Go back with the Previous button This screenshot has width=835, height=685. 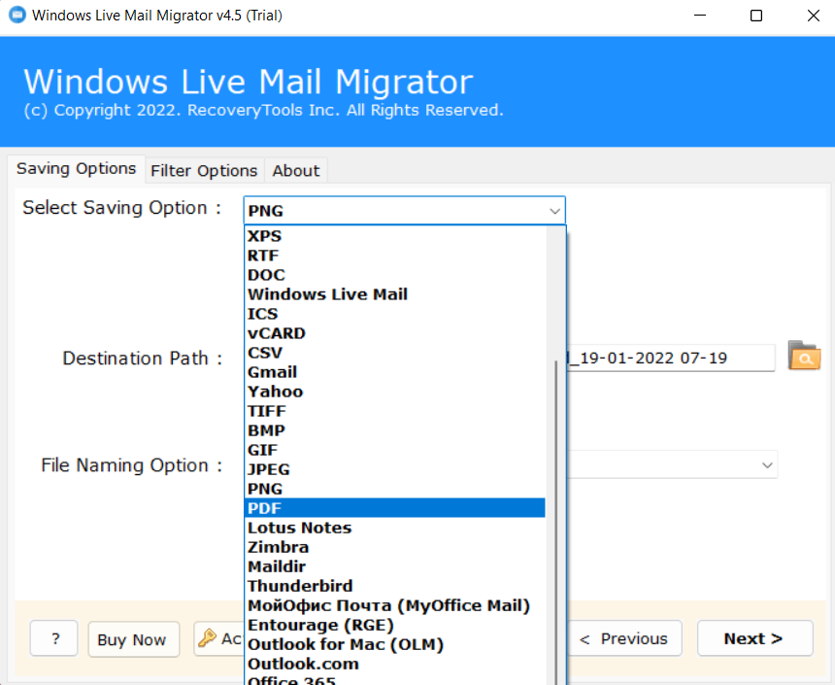(x=623, y=638)
